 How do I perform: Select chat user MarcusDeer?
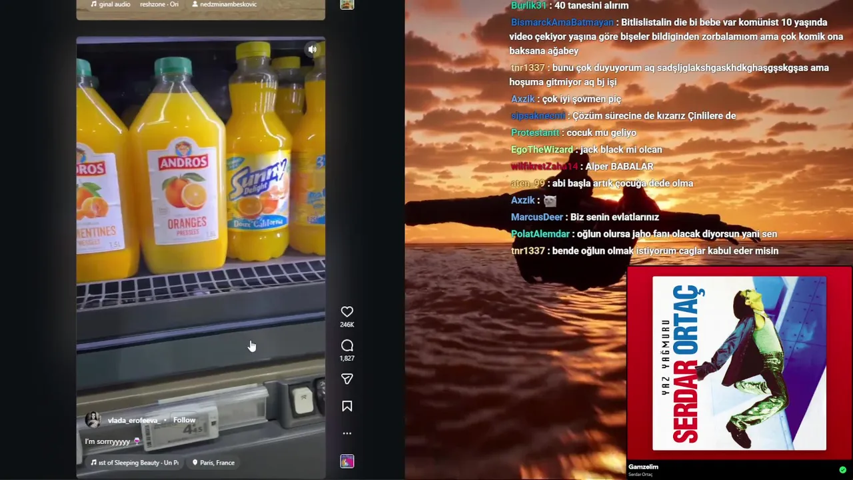(x=537, y=217)
